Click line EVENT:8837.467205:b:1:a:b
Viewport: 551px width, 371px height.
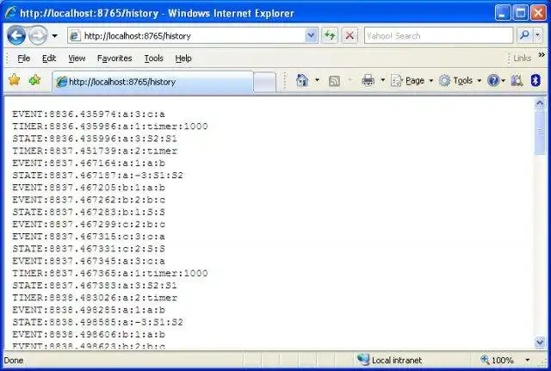click(x=89, y=188)
